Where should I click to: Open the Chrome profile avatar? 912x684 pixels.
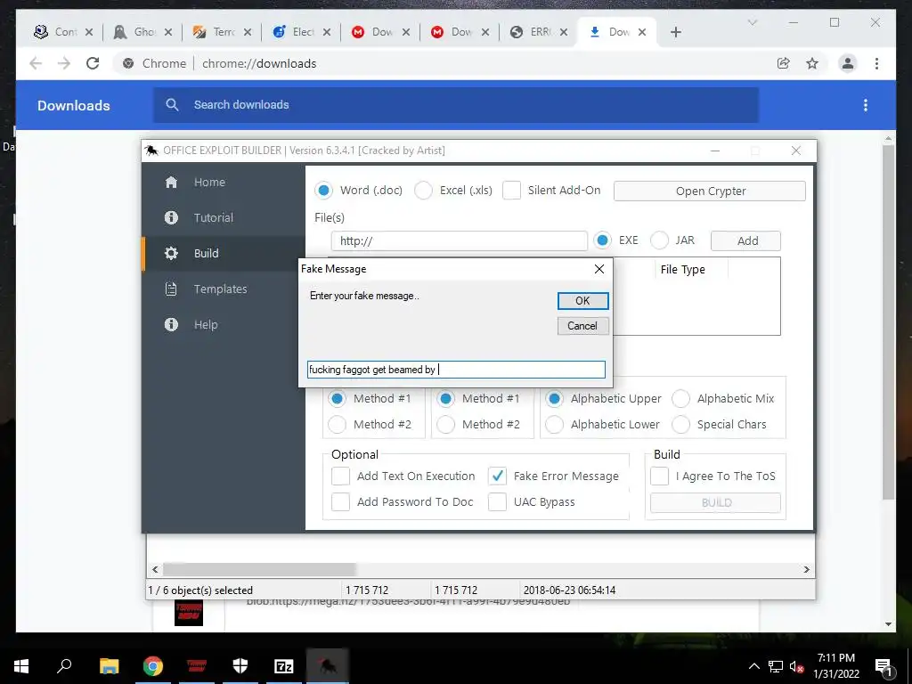click(x=848, y=63)
